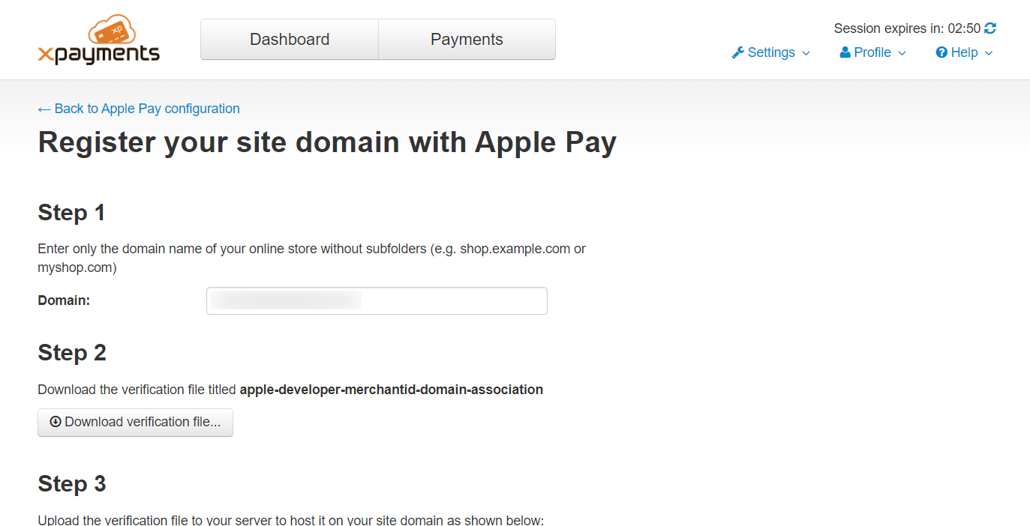Expand the Profile dropdown arrow
Image resolution: width=1030 pixels, height=526 pixels.
(902, 53)
